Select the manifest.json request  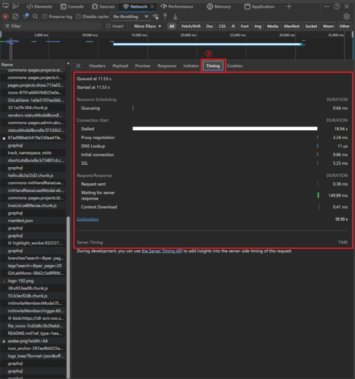coord(33,220)
